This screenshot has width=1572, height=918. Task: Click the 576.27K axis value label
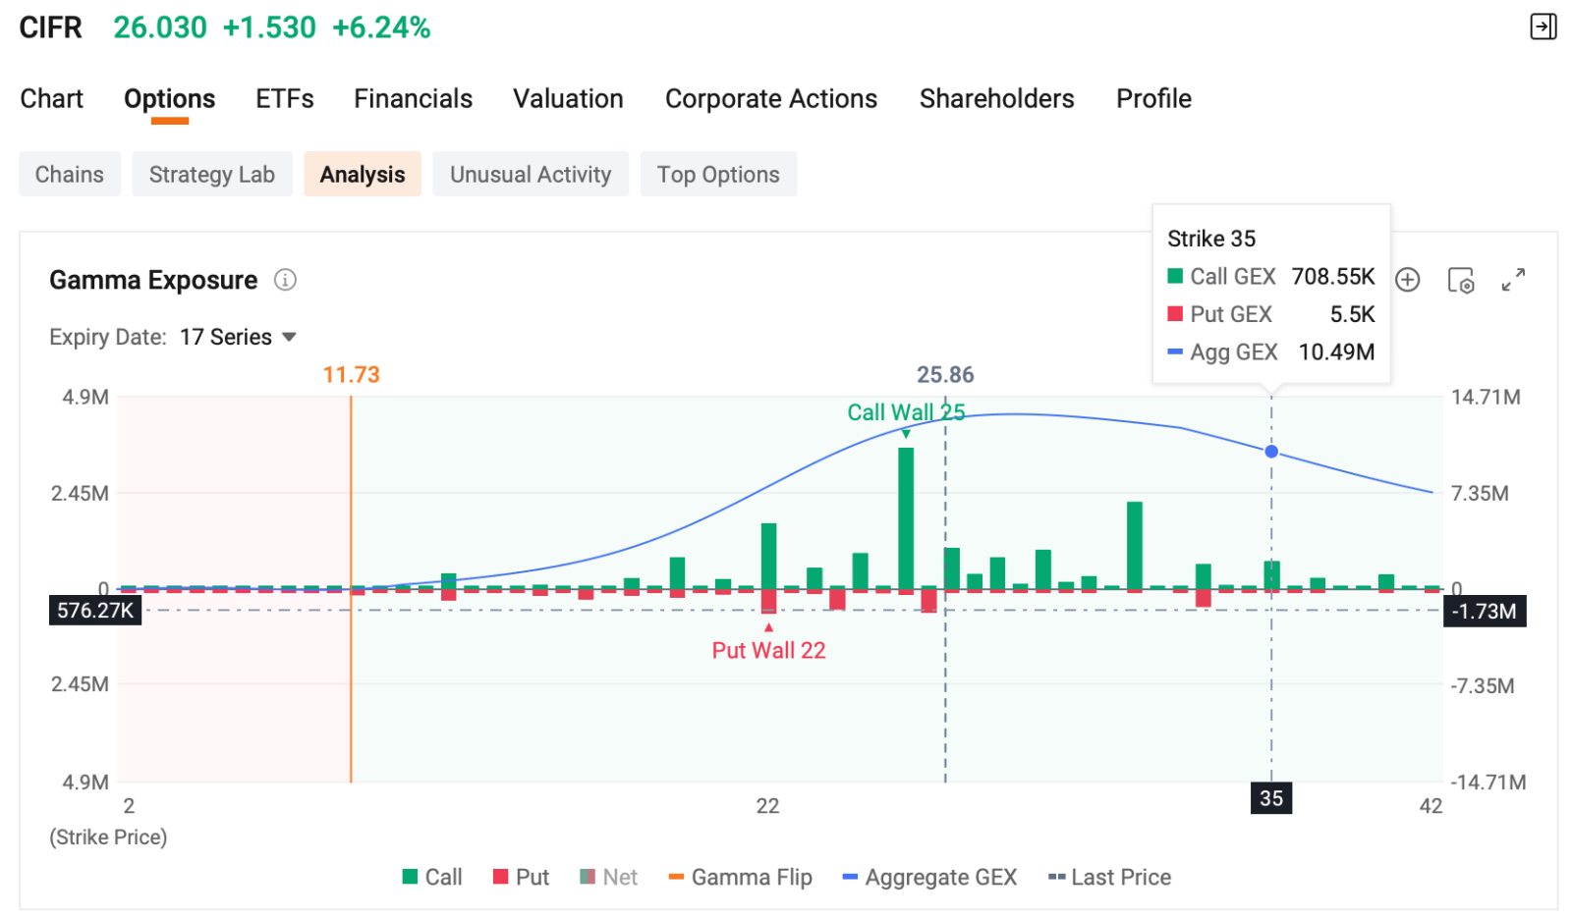95,611
